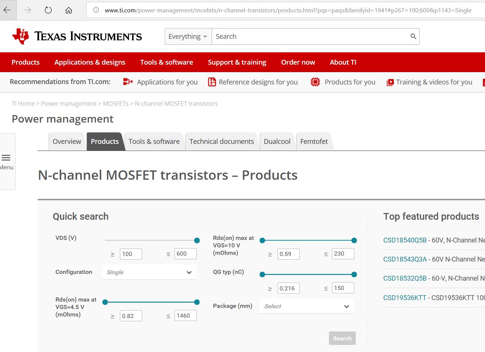Click the VDS maximum field showing 600
The width and height of the screenshot is (485, 352).
coord(186,254)
